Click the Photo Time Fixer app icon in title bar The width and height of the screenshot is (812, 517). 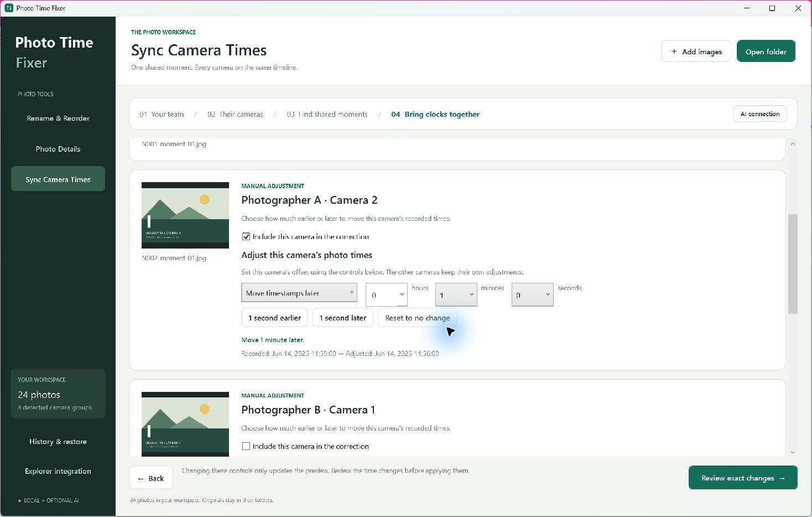pos(9,8)
